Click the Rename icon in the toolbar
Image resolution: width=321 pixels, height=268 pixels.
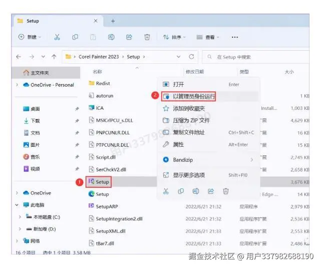[111, 37]
